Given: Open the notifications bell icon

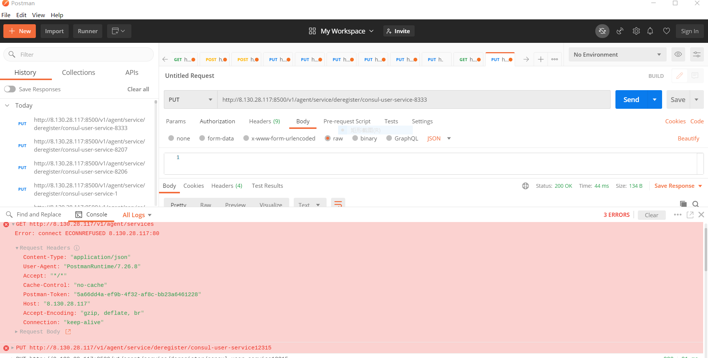Looking at the screenshot, I should 650,31.
